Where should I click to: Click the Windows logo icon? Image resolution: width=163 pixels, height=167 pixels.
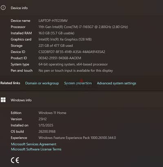point(3,100)
